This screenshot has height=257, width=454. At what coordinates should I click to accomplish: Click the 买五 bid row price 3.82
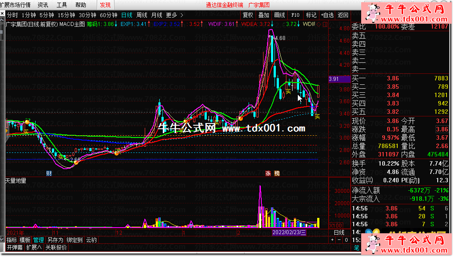tap(393, 112)
